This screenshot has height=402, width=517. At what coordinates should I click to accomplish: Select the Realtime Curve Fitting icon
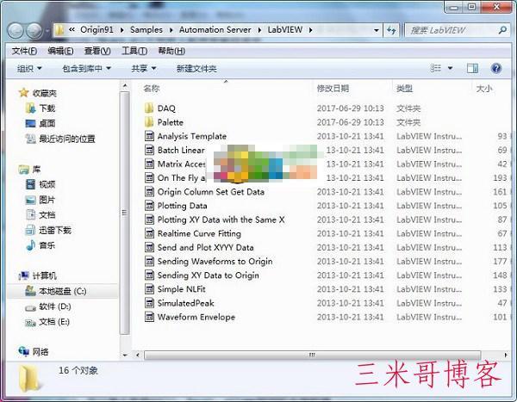coord(149,233)
